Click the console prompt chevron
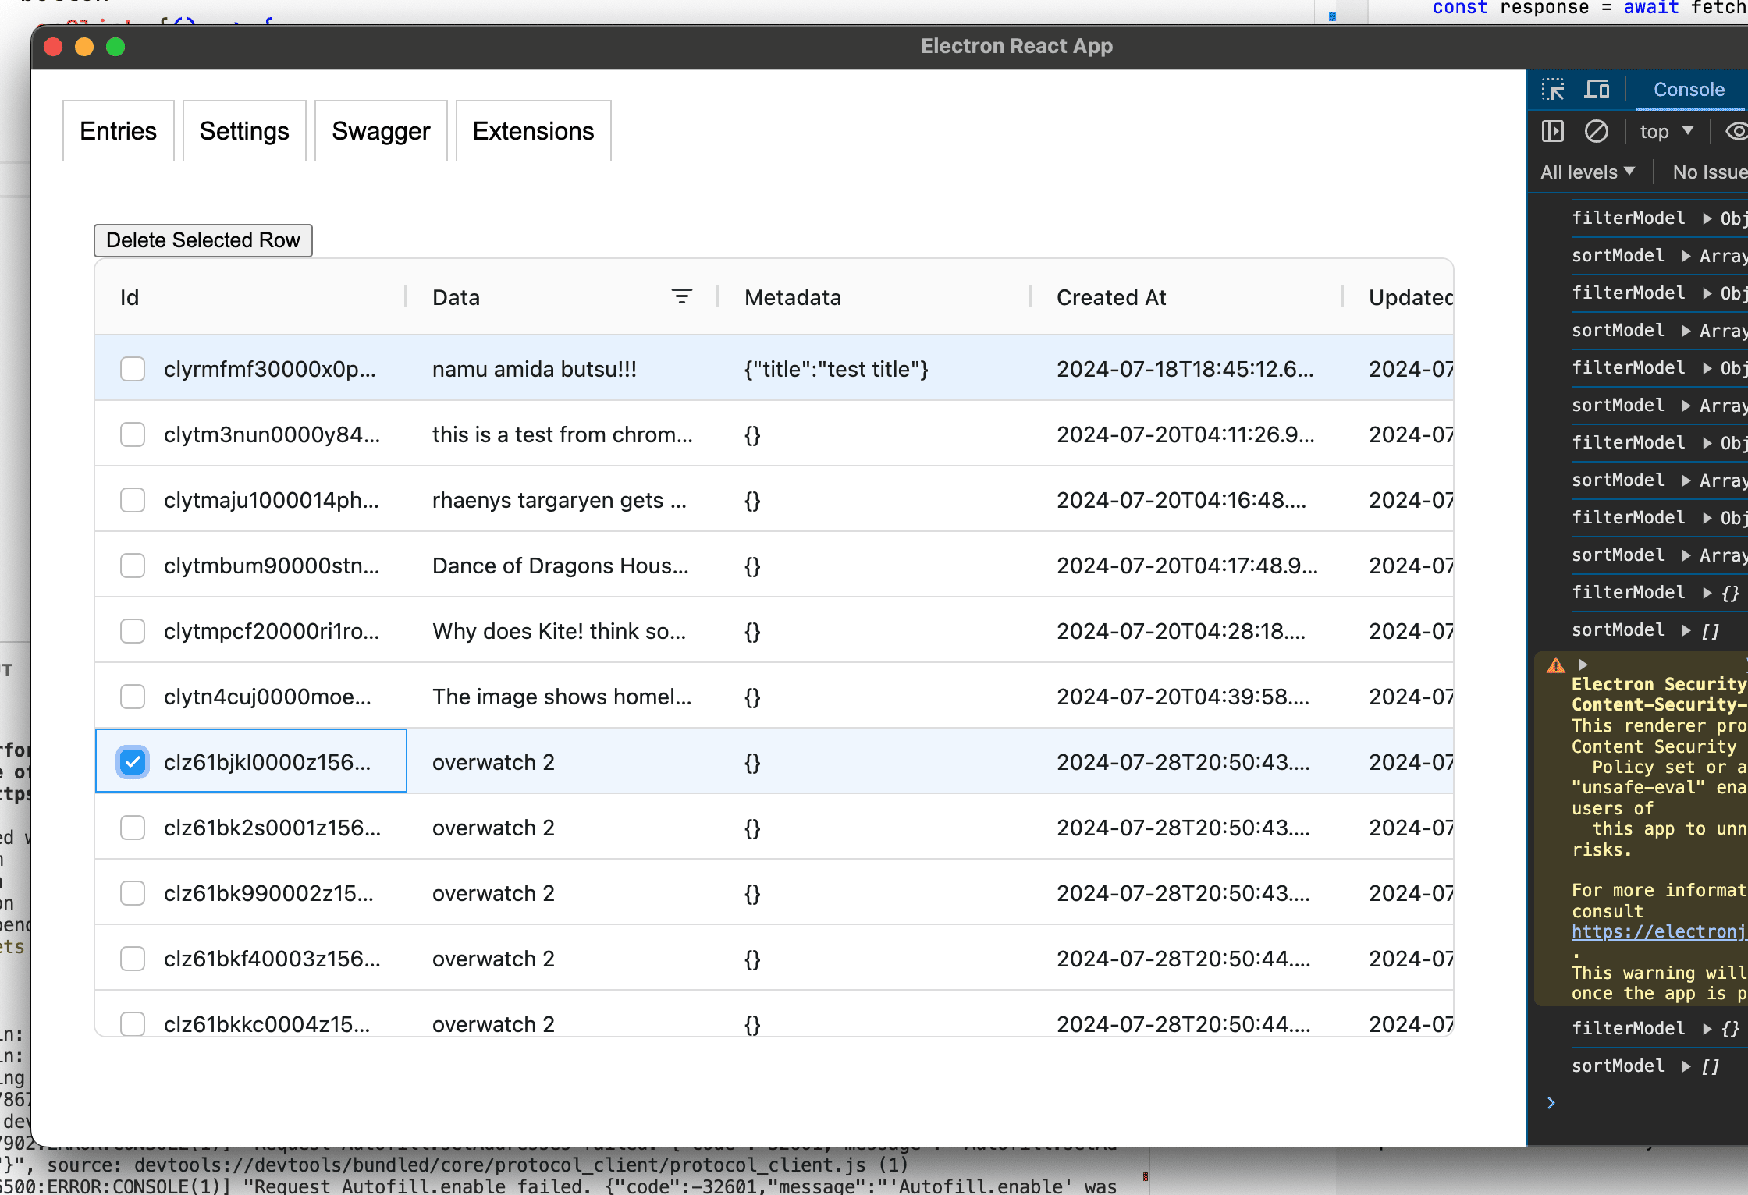Screen dimensions: 1748x1195 coord(1551,1103)
